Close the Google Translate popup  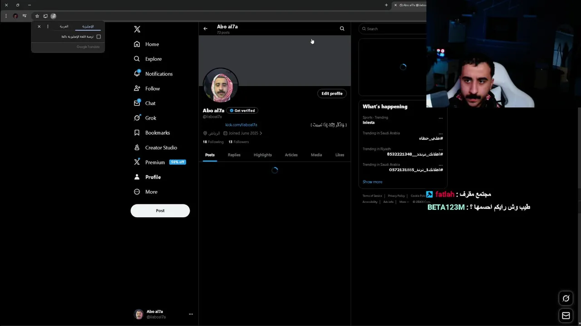[39, 27]
